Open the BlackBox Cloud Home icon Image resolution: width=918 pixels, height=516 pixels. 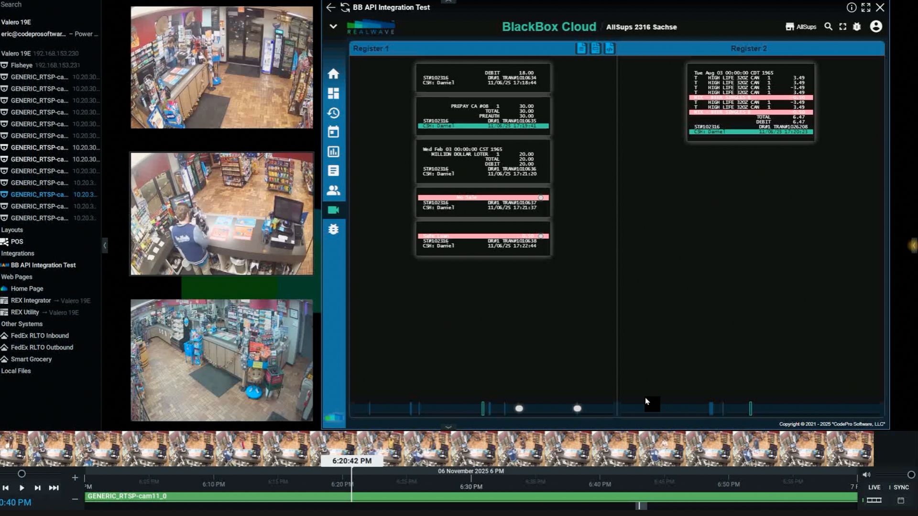tap(333, 74)
